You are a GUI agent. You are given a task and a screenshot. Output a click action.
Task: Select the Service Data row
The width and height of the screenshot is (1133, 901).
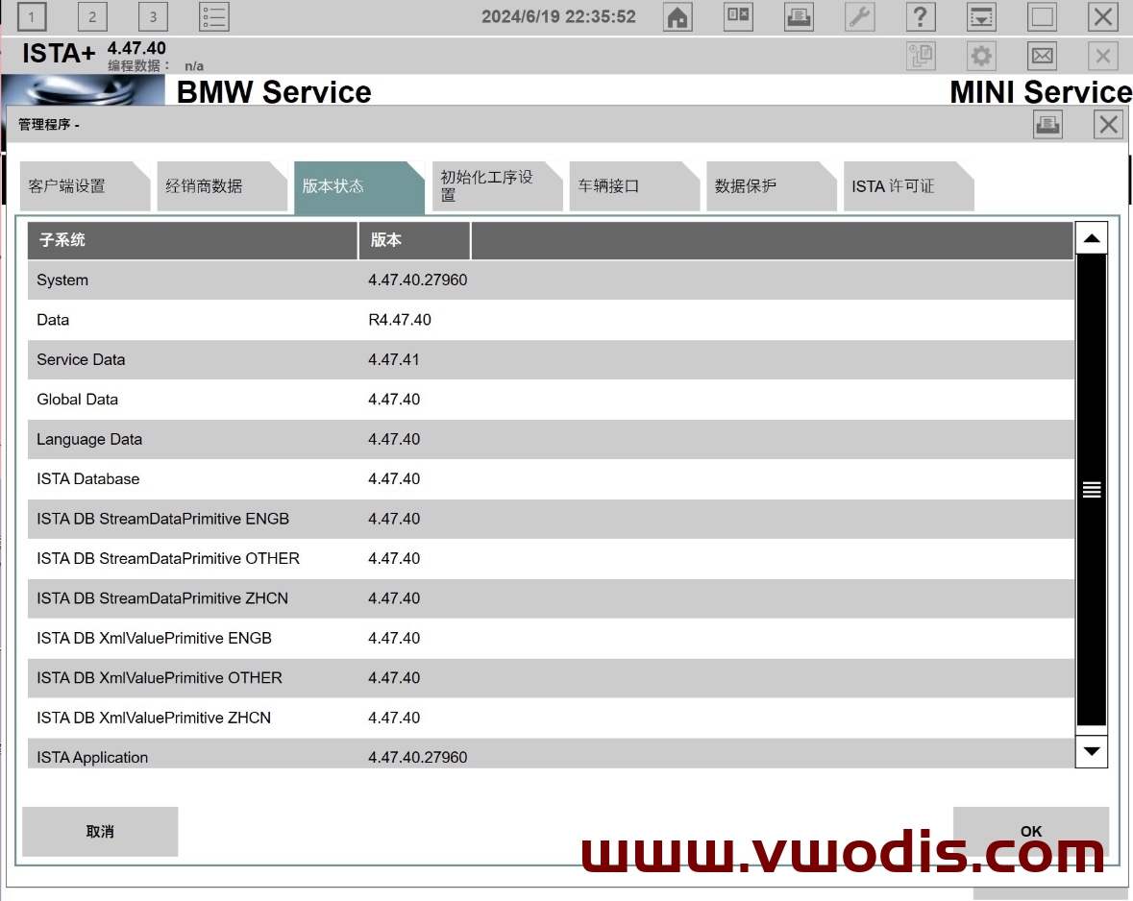click(x=551, y=359)
